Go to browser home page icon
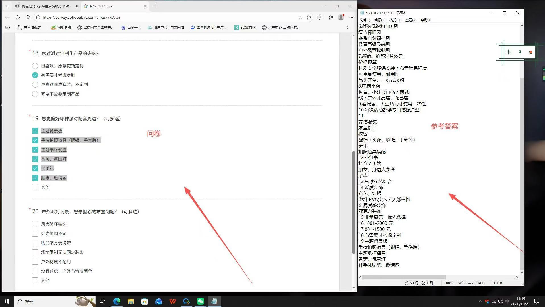Viewport: 545px width, 307px height. tap(28, 17)
